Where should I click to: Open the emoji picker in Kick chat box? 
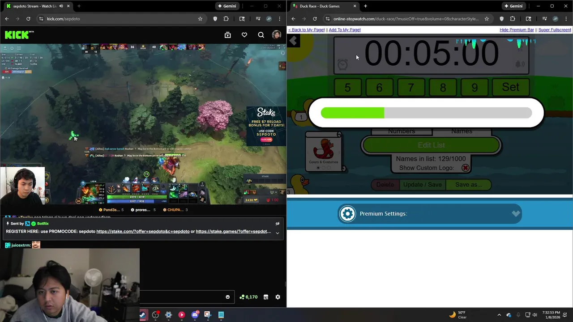pyautogui.click(x=227, y=297)
